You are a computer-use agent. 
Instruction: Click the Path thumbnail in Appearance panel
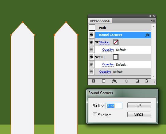(92, 28)
